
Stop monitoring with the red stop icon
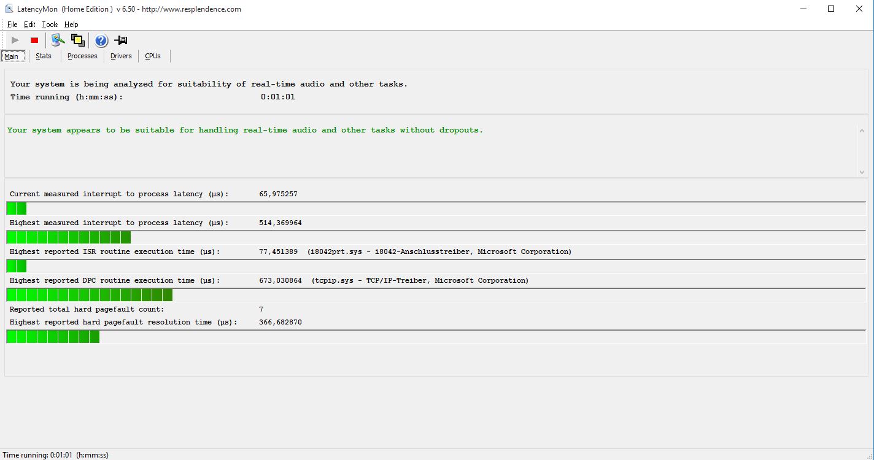(x=34, y=40)
